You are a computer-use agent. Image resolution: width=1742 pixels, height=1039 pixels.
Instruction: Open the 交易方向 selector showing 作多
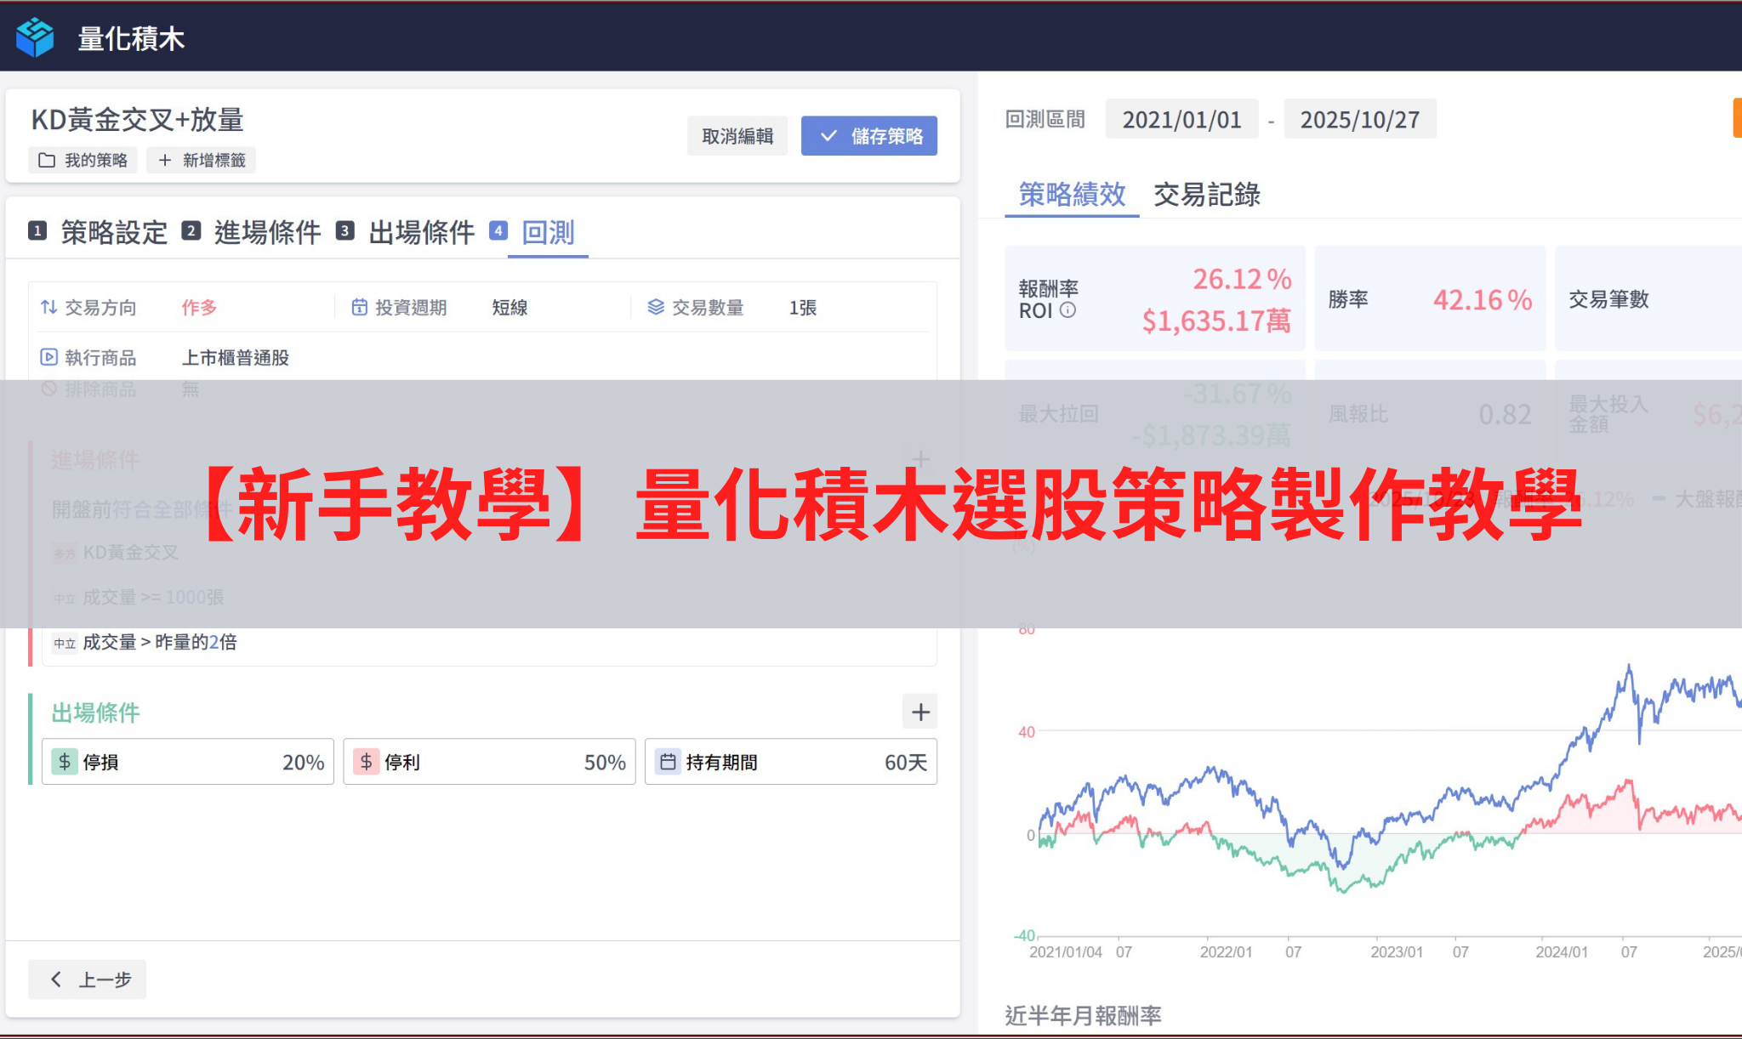(199, 308)
